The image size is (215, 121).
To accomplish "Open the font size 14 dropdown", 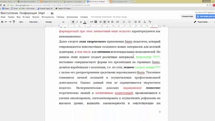I will (66, 22).
